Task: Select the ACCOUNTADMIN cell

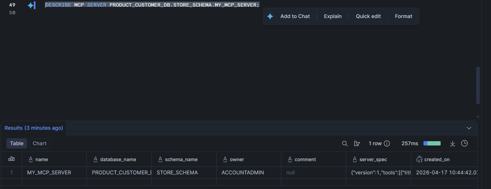Action: pyautogui.click(x=249, y=173)
